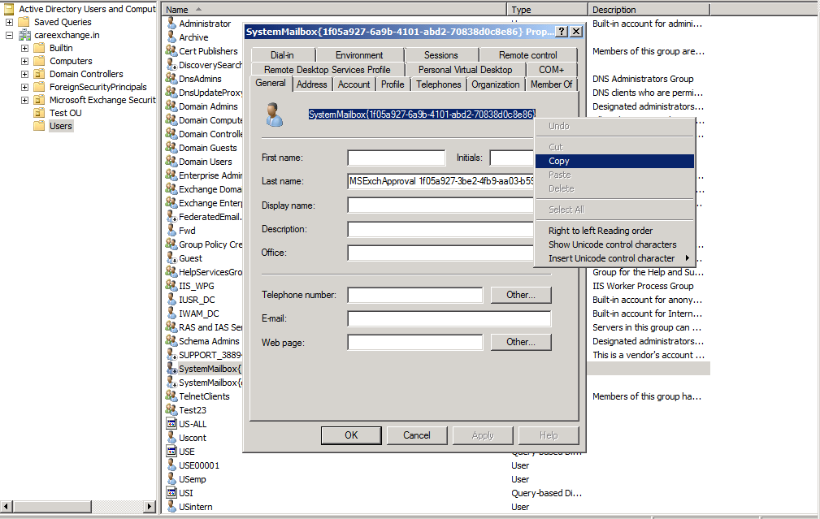Switch to the Organization tab

(x=496, y=84)
